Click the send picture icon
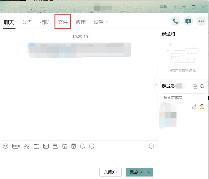Viewport: 209px width, 179px height. point(46,146)
